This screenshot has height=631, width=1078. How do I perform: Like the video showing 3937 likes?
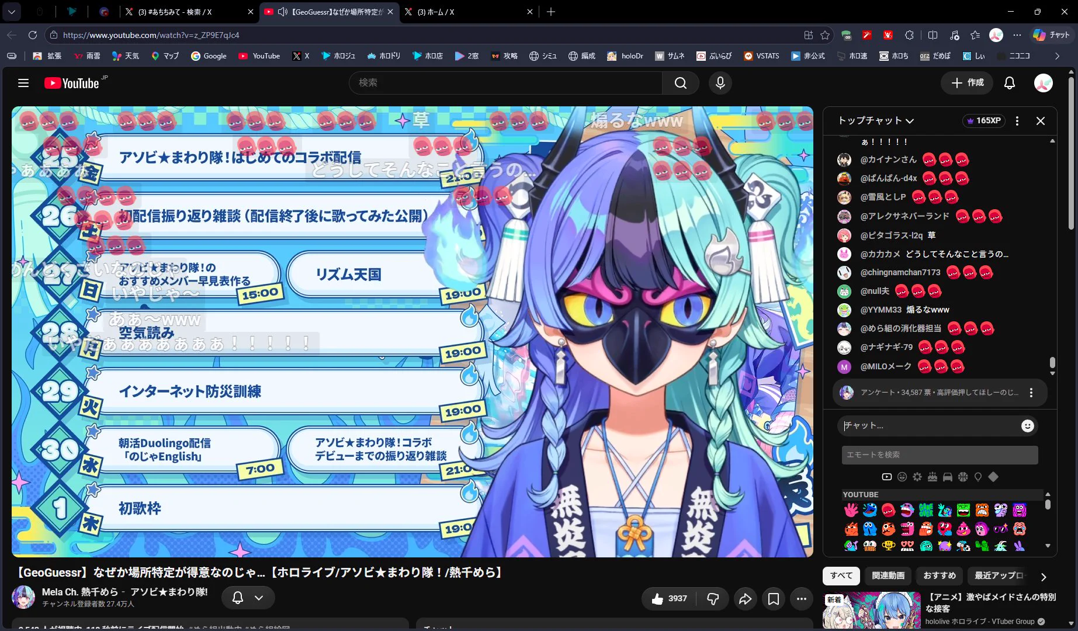(670, 598)
